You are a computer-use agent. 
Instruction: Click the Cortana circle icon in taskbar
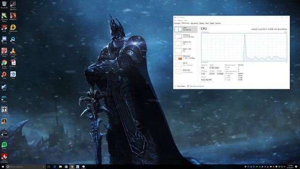(x=8, y=167)
